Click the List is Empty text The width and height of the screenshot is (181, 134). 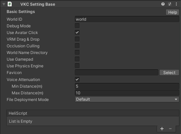pyautogui.click(x=21, y=121)
